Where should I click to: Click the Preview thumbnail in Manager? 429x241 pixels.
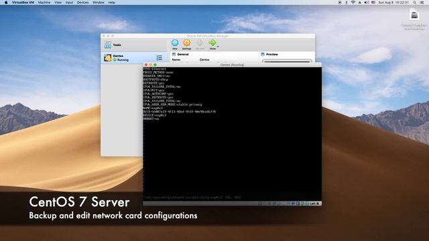point(287,61)
